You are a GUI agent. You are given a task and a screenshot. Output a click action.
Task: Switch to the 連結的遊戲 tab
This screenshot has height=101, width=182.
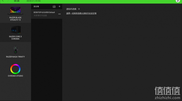click(34, 1)
